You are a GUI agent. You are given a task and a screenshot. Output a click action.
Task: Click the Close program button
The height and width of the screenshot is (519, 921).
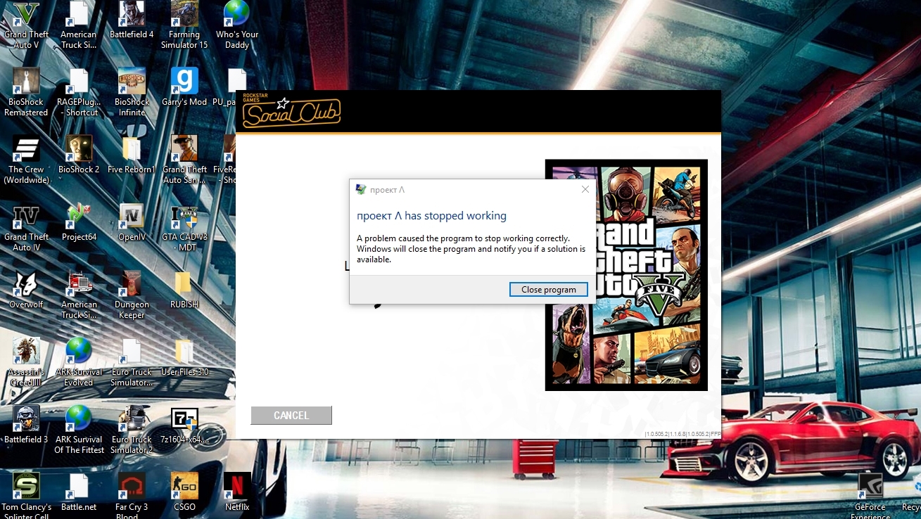549,290
